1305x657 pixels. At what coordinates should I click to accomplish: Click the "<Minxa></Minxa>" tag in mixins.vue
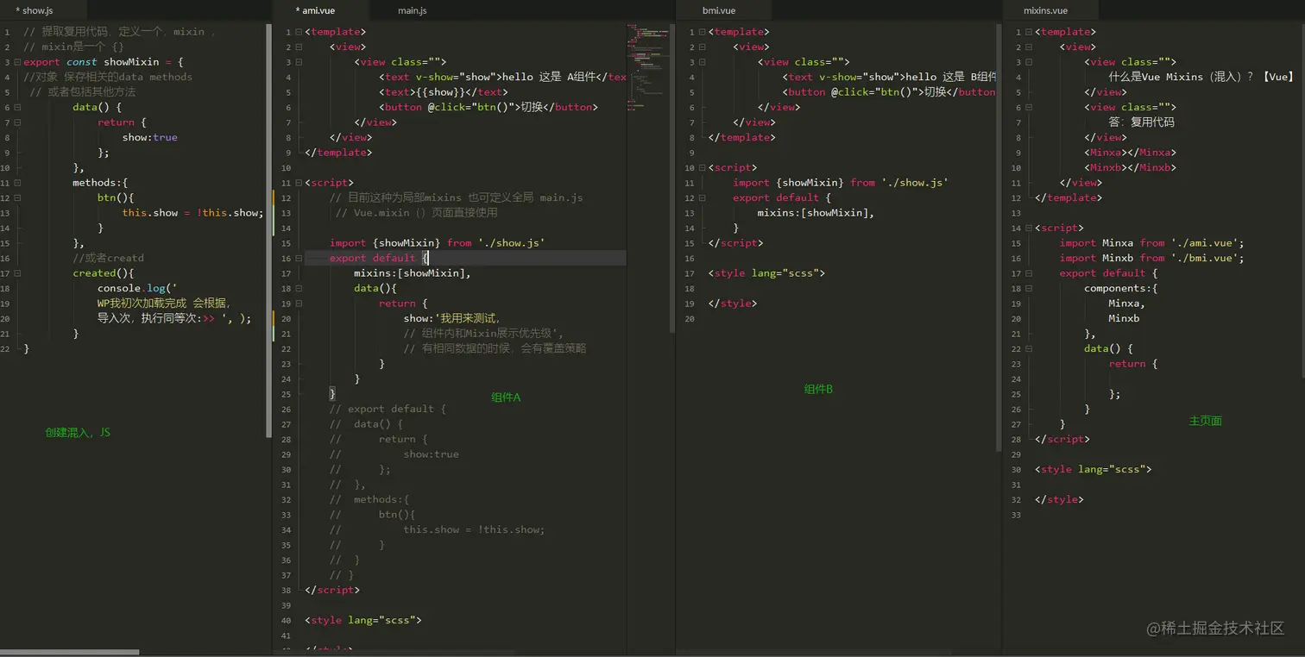click(1130, 153)
